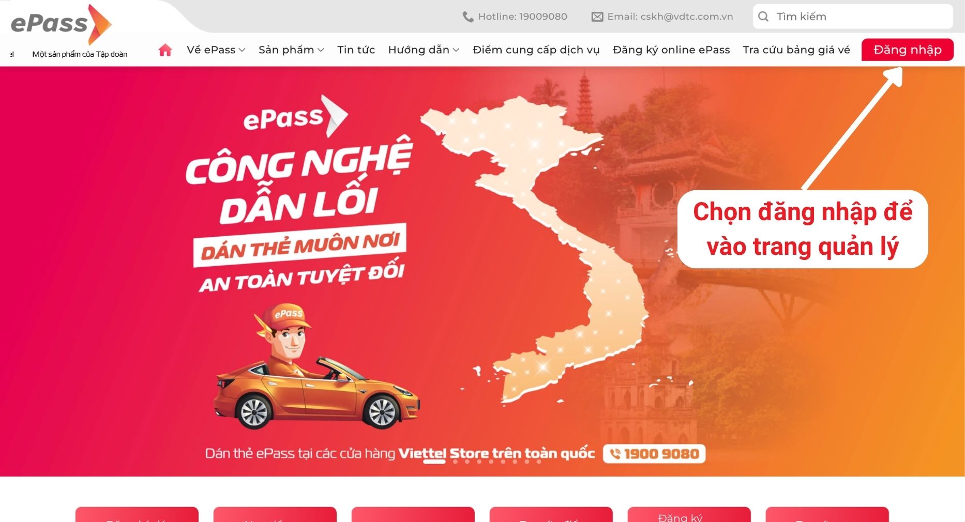Click the ePass car mascot on banner

(x=316, y=367)
